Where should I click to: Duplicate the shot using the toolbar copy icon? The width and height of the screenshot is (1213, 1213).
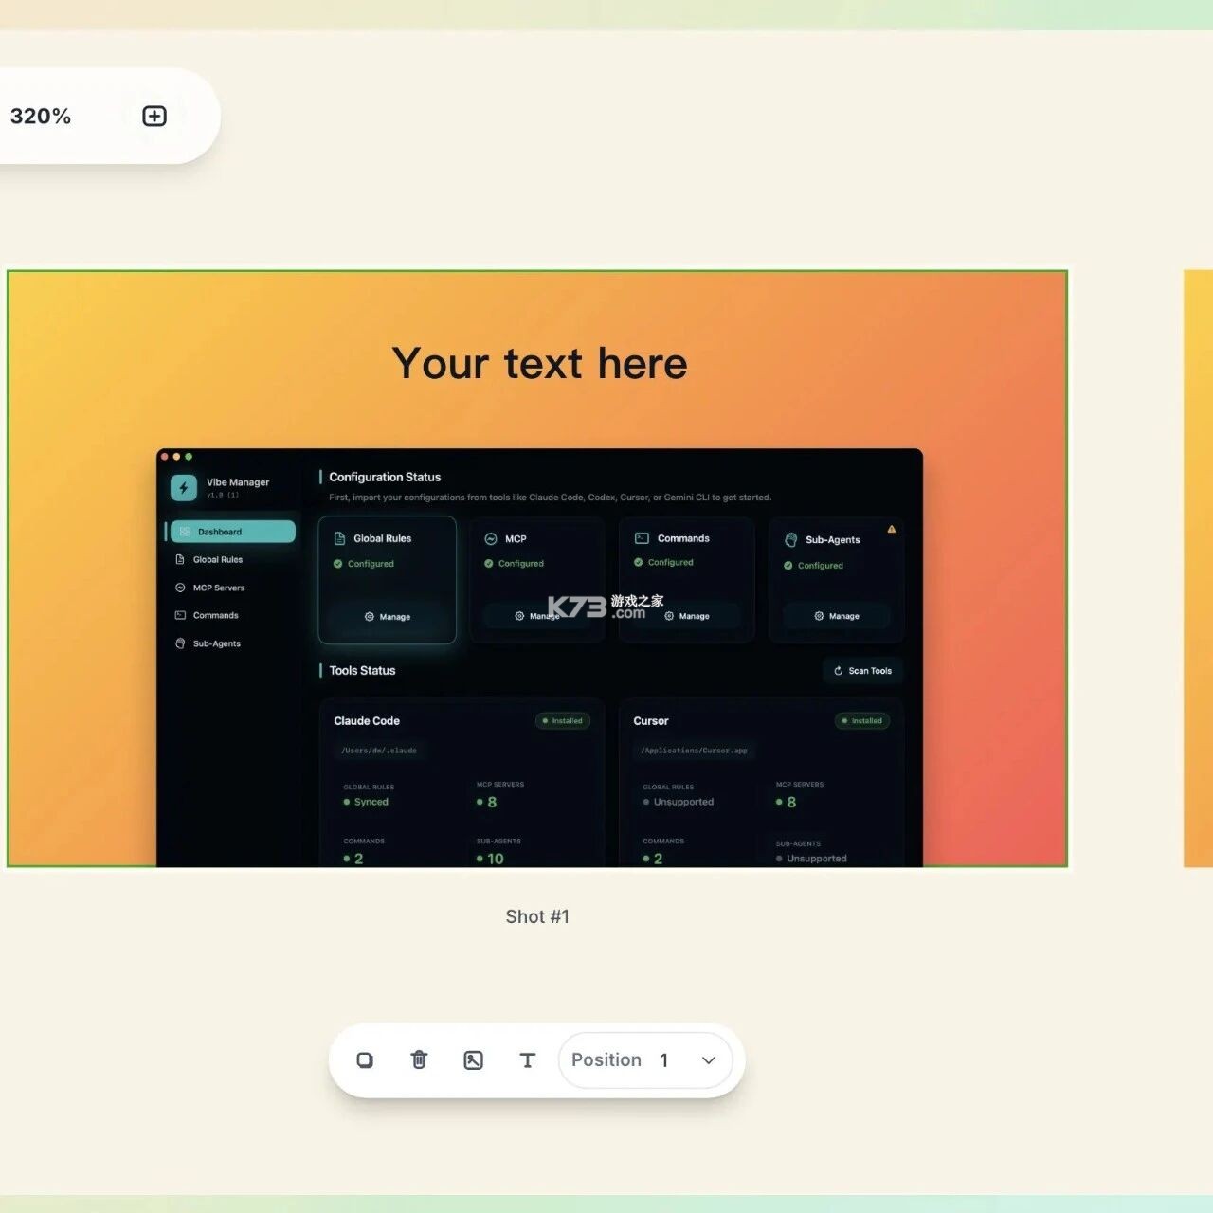[x=365, y=1059]
